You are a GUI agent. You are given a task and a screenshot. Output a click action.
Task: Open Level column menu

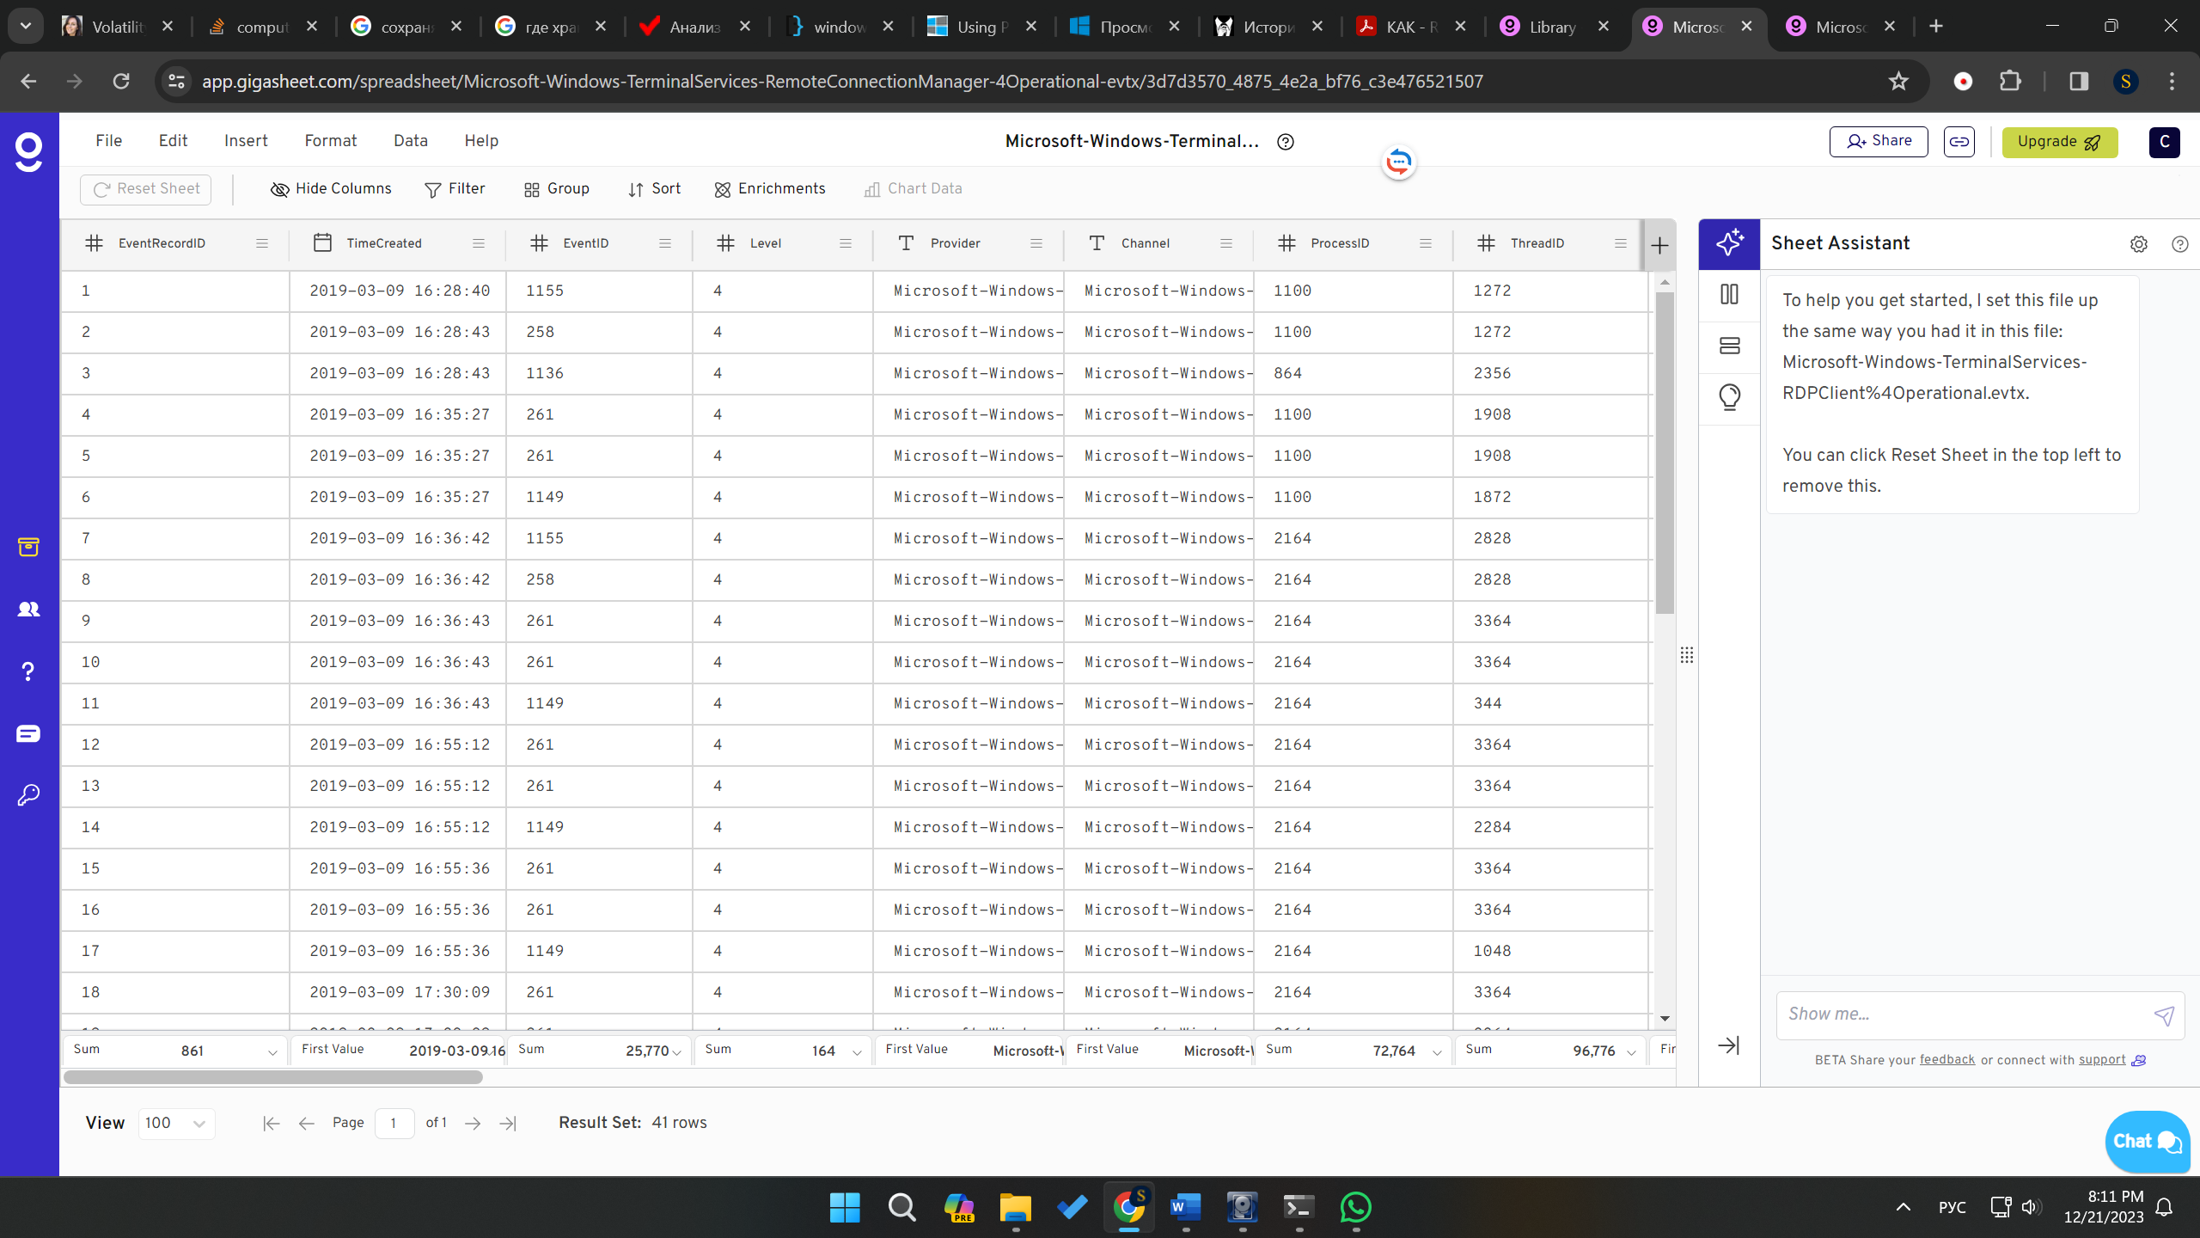pos(846,244)
